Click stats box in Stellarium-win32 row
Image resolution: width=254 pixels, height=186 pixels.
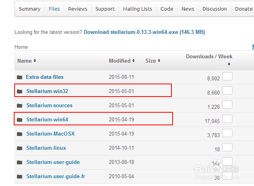coord(227,90)
